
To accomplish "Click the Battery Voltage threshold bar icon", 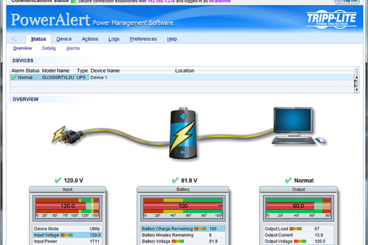I will [x=178, y=241].
